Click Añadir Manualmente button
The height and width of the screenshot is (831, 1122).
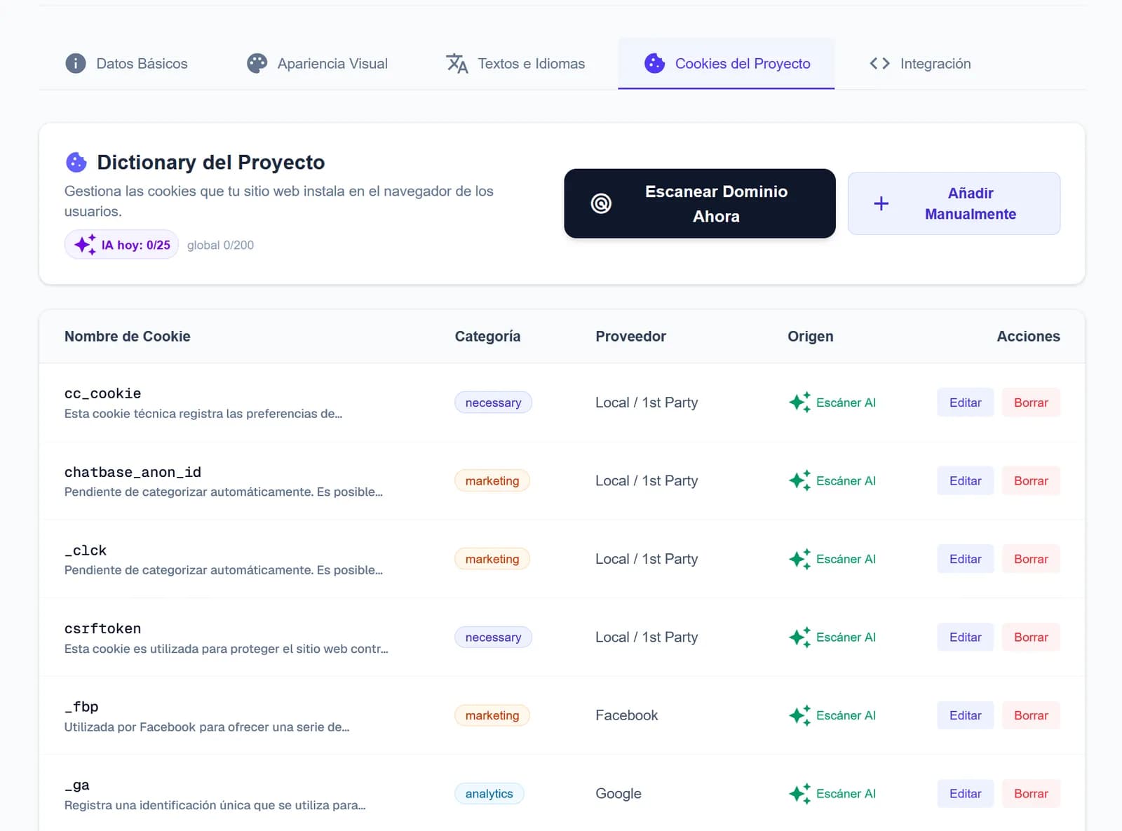click(954, 203)
